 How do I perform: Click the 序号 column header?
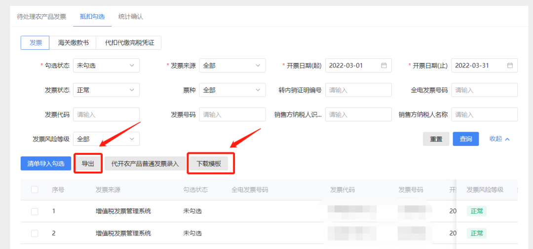[58, 189]
